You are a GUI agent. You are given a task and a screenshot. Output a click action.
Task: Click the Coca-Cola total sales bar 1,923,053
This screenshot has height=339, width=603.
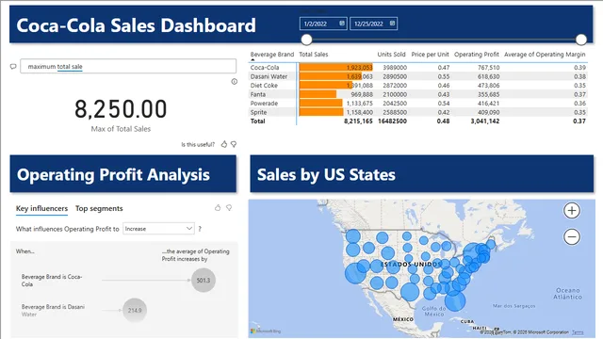coord(335,67)
